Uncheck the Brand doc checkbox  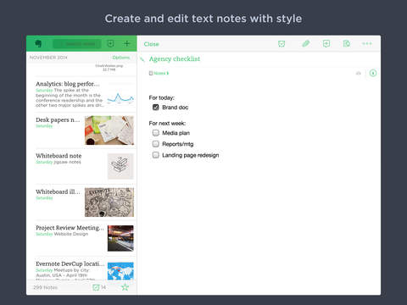tap(155, 107)
